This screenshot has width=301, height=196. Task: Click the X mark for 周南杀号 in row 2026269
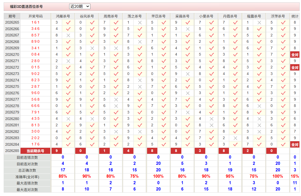coord(116,48)
